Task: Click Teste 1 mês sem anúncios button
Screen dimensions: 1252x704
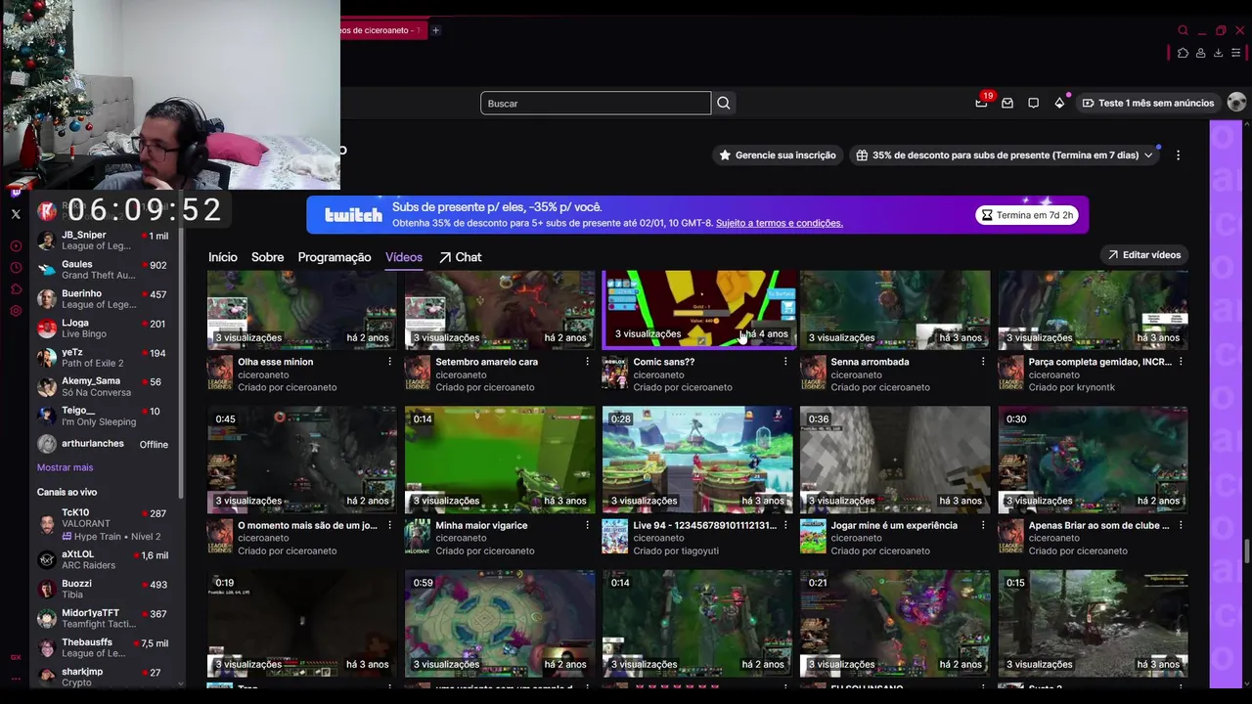Action: (x=1147, y=103)
